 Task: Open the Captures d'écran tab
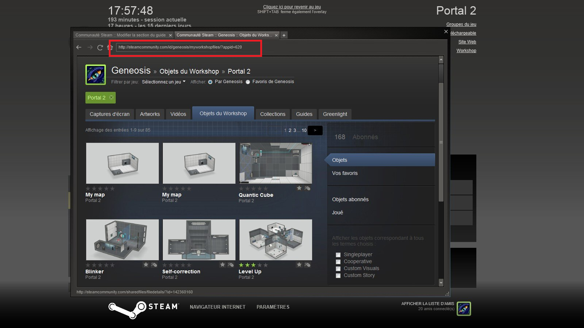tap(109, 114)
